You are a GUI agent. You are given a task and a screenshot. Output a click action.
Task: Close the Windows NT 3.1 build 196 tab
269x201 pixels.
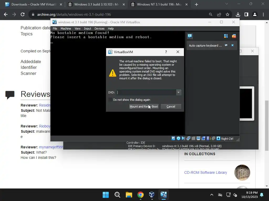[187, 4]
